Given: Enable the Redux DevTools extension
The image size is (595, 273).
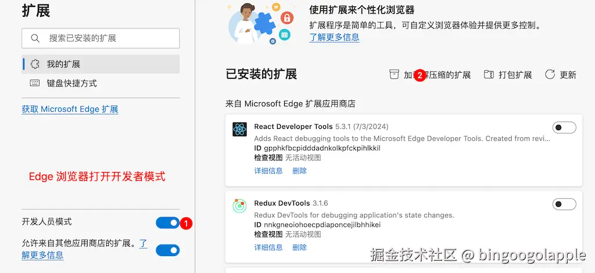Looking at the screenshot, I should pyautogui.click(x=564, y=204).
